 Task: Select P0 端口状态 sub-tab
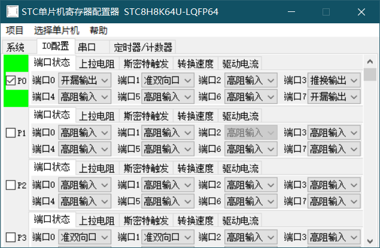click(x=52, y=63)
